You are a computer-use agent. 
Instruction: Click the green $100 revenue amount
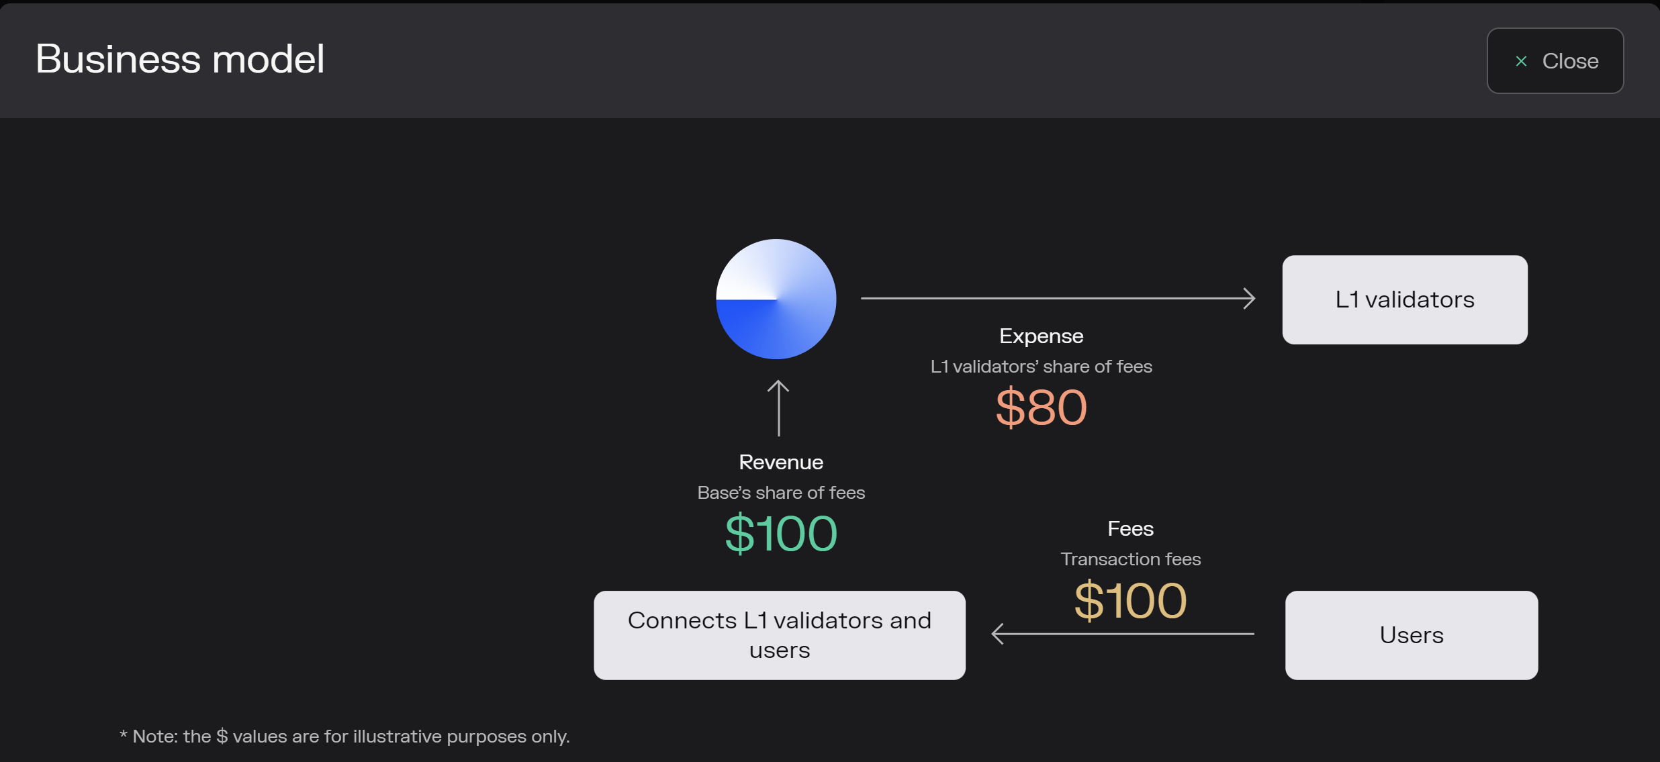point(780,533)
